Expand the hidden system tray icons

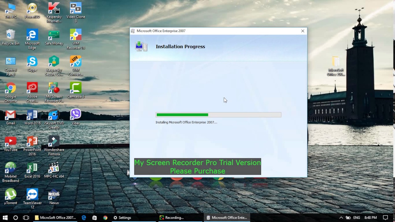tap(341, 218)
